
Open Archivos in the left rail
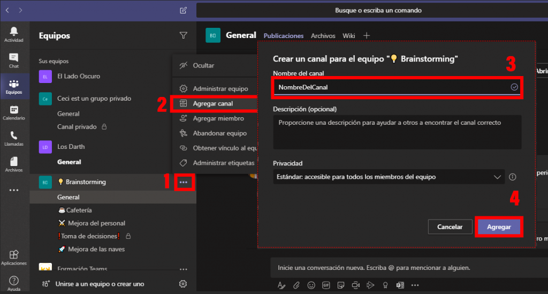(x=13, y=164)
